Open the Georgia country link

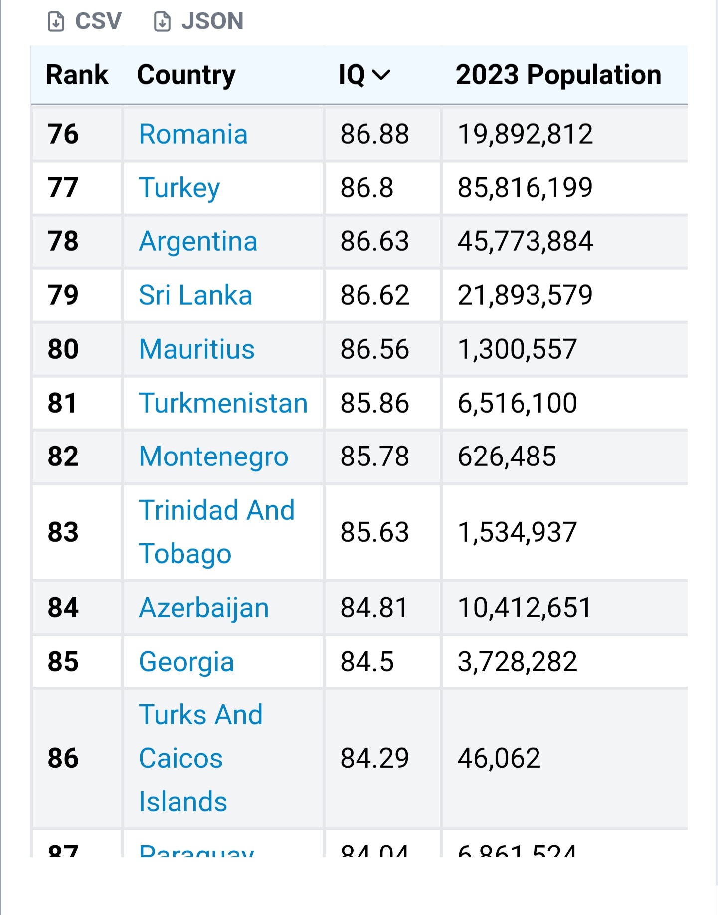186,662
